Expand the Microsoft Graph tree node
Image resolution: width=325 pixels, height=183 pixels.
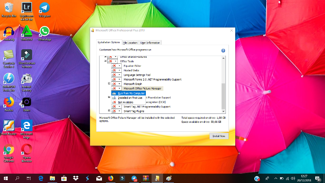109,84
